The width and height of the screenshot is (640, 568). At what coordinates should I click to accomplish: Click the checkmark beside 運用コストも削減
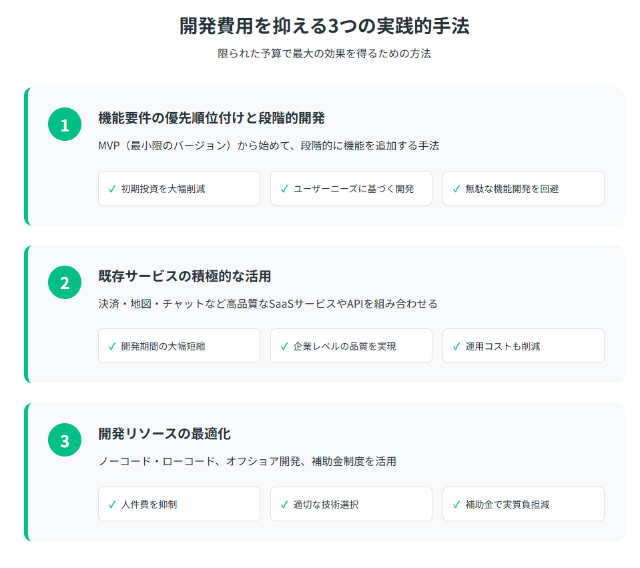point(456,346)
